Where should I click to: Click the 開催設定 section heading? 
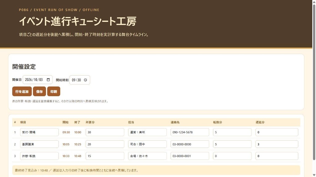tap(24, 67)
